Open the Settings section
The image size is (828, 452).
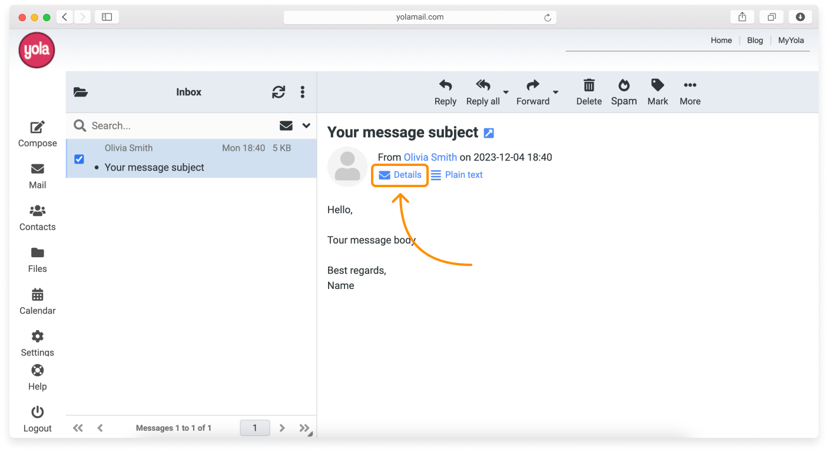click(37, 343)
